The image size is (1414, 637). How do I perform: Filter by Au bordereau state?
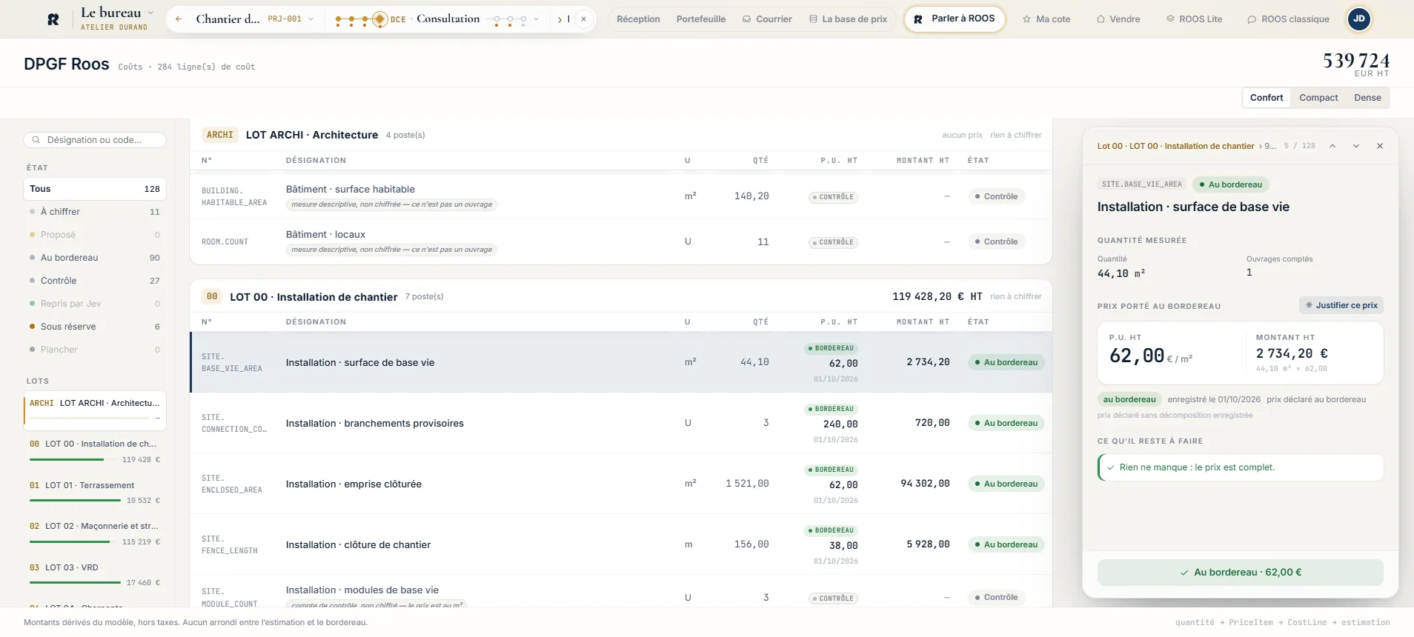click(x=95, y=258)
